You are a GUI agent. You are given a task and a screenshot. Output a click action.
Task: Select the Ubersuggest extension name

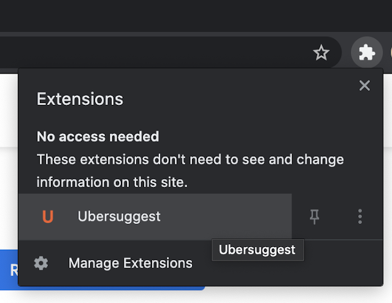click(x=119, y=217)
